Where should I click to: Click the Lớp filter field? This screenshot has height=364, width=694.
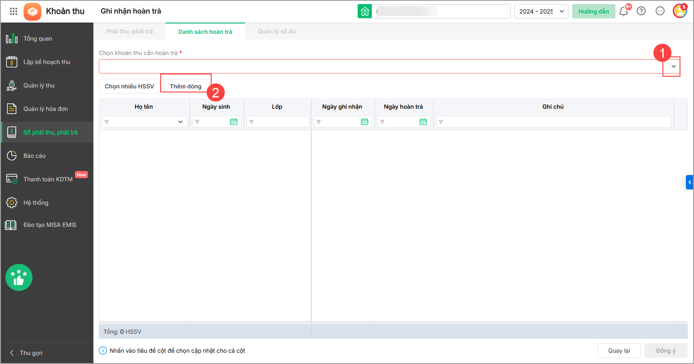(x=278, y=122)
